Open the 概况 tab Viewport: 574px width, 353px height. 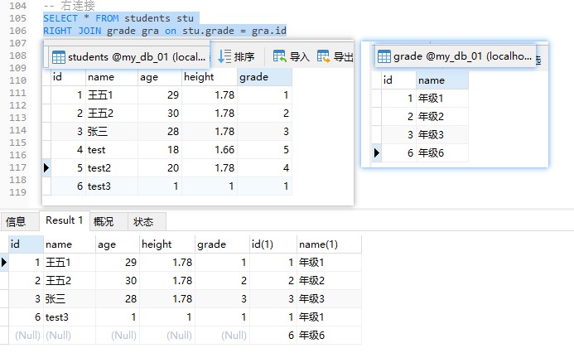[104, 221]
